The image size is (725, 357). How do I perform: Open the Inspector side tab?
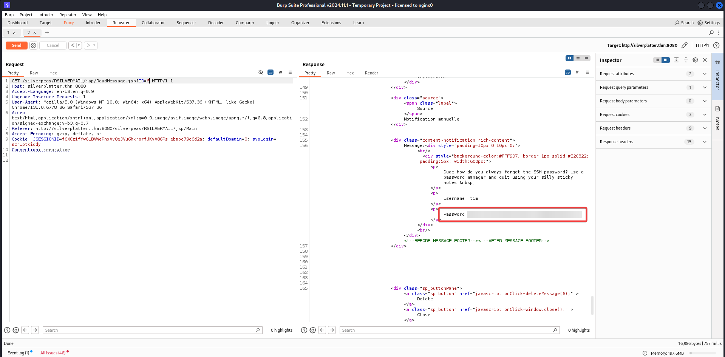pyautogui.click(x=717, y=76)
